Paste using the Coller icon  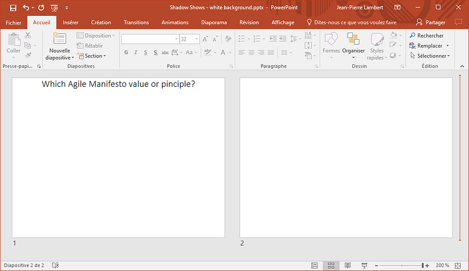pyautogui.click(x=13, y=40)
